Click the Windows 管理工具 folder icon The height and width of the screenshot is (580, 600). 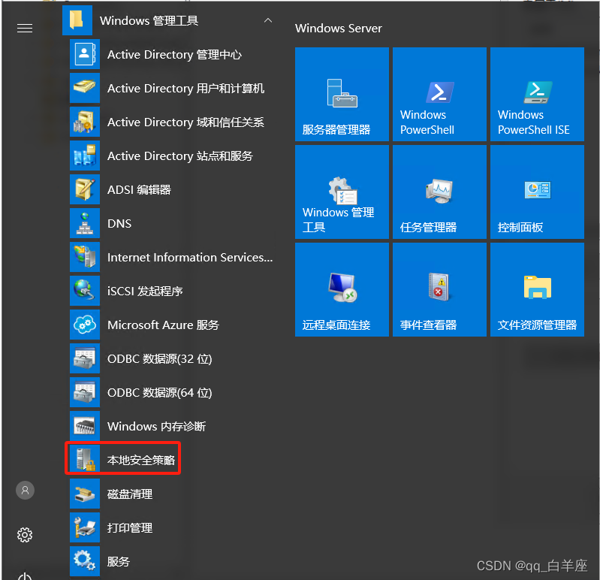(77, 20)
